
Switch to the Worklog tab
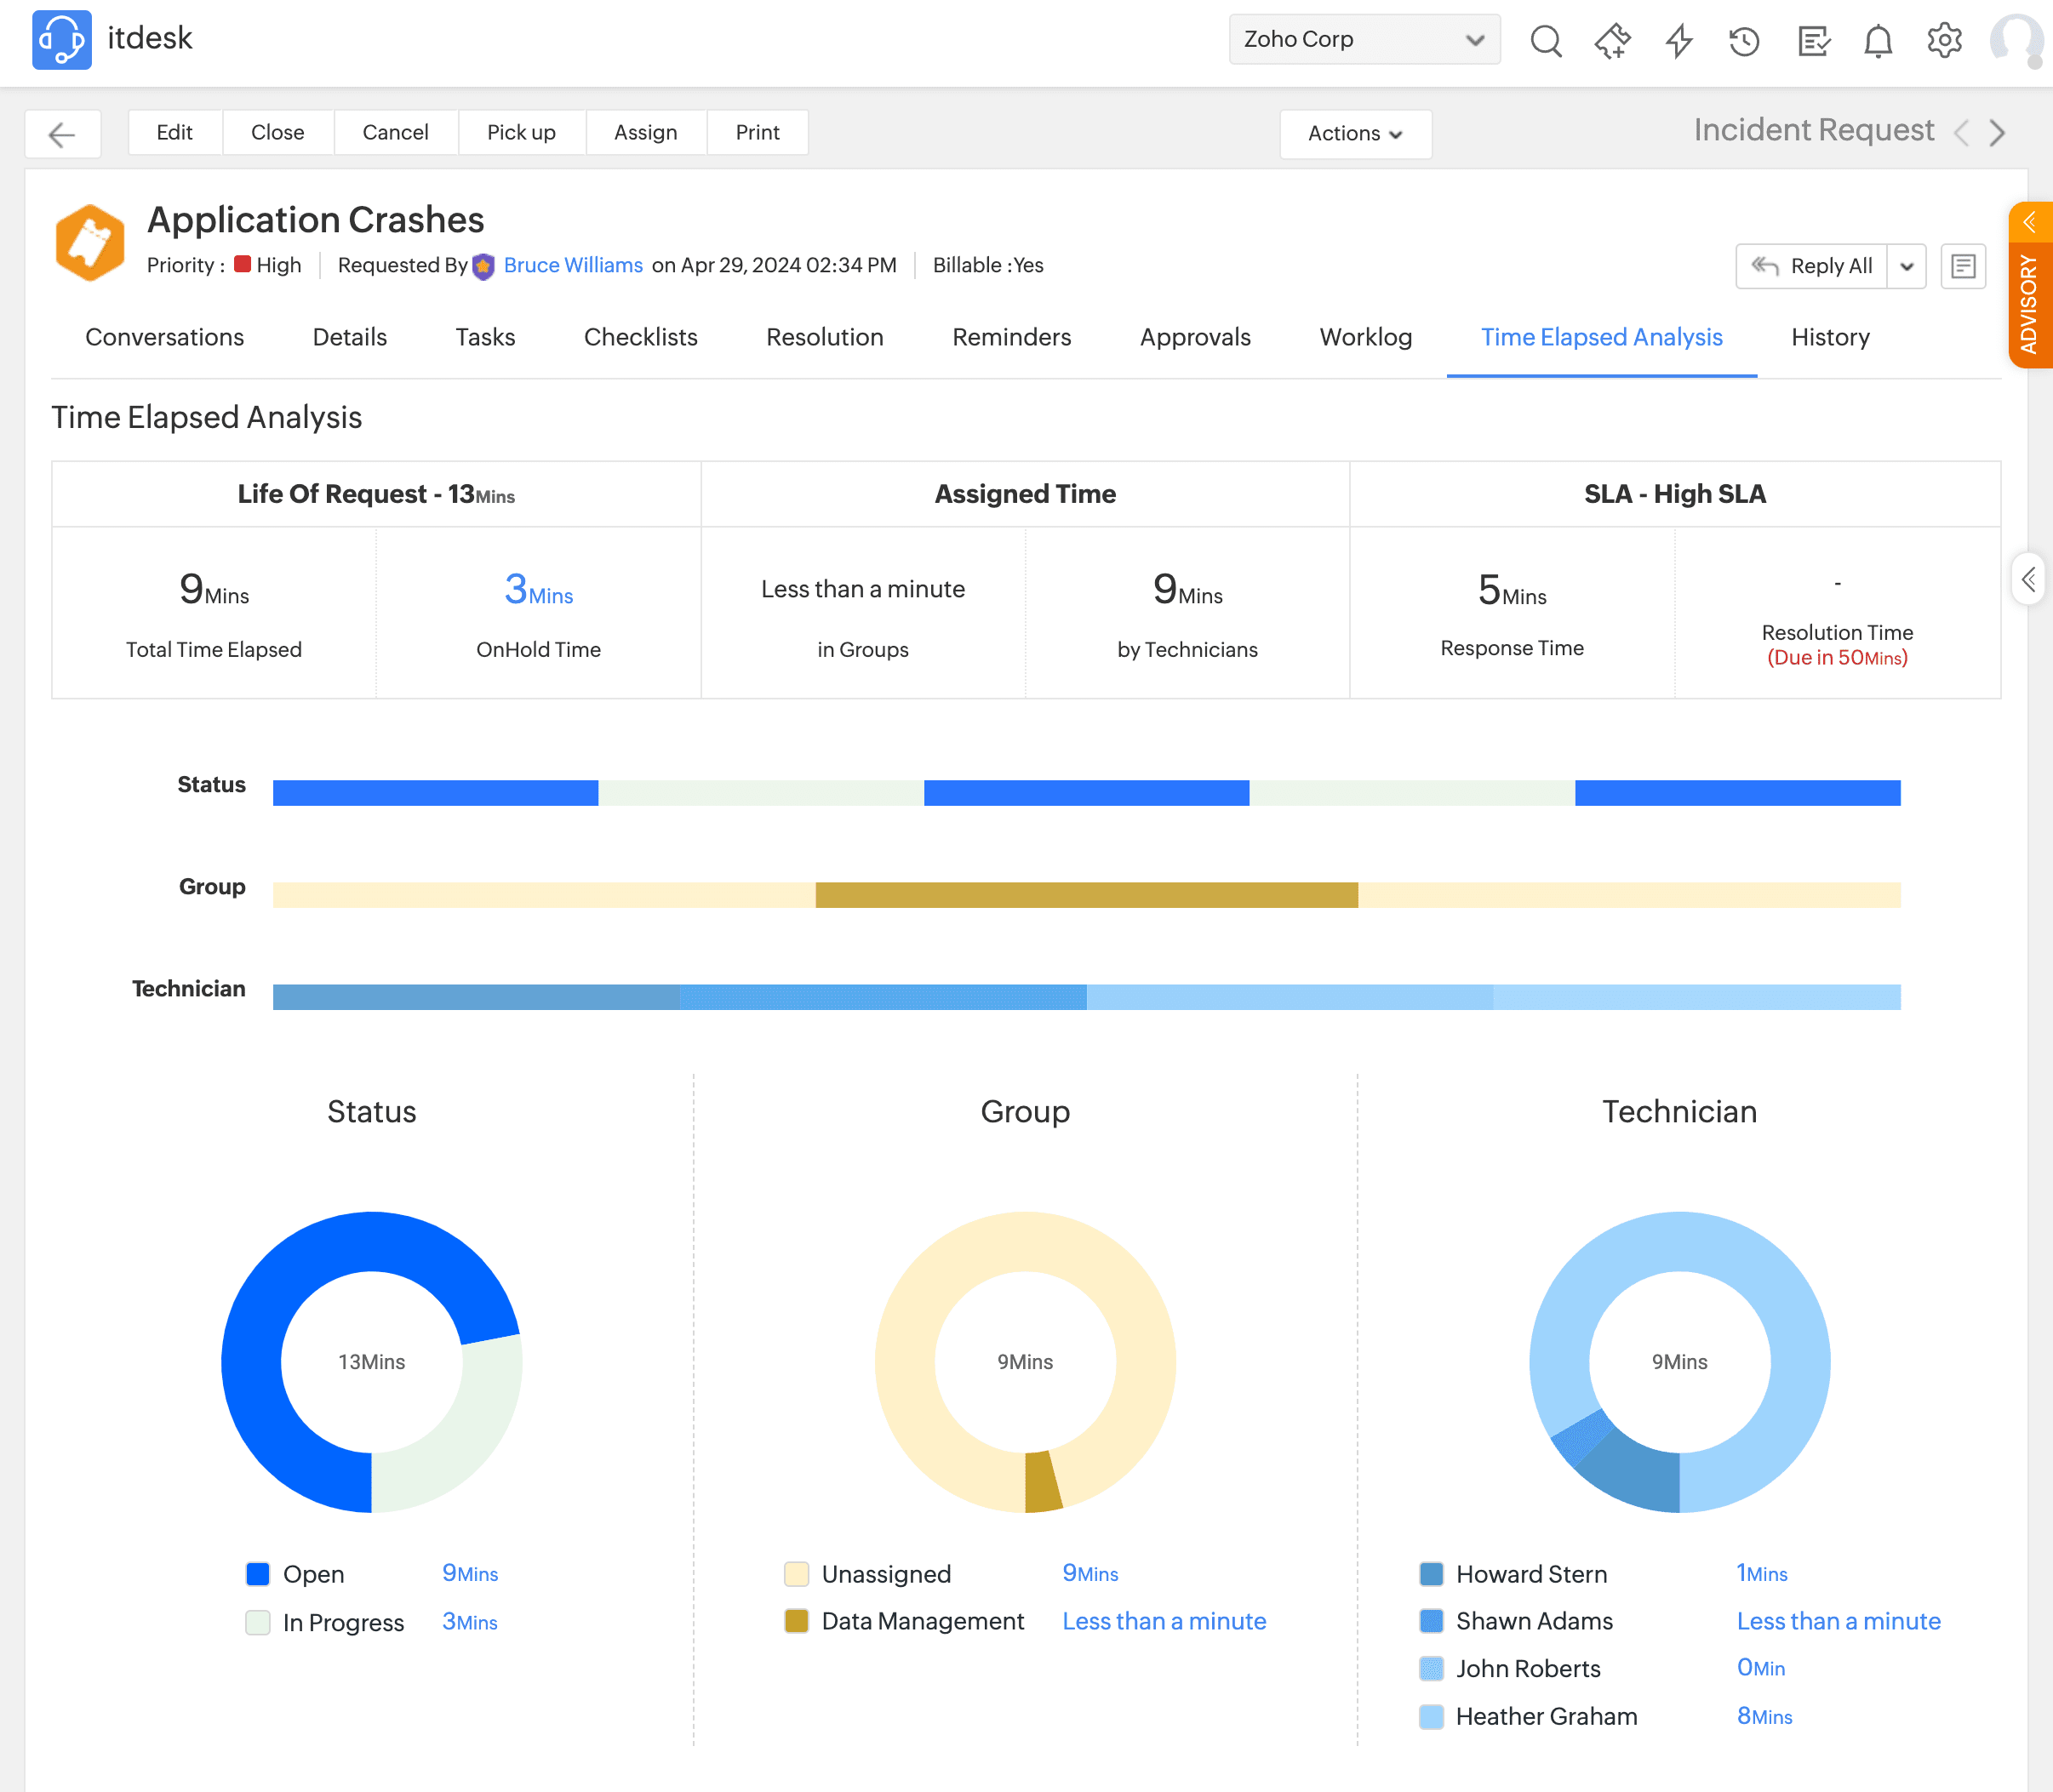tap(1365, 337)
